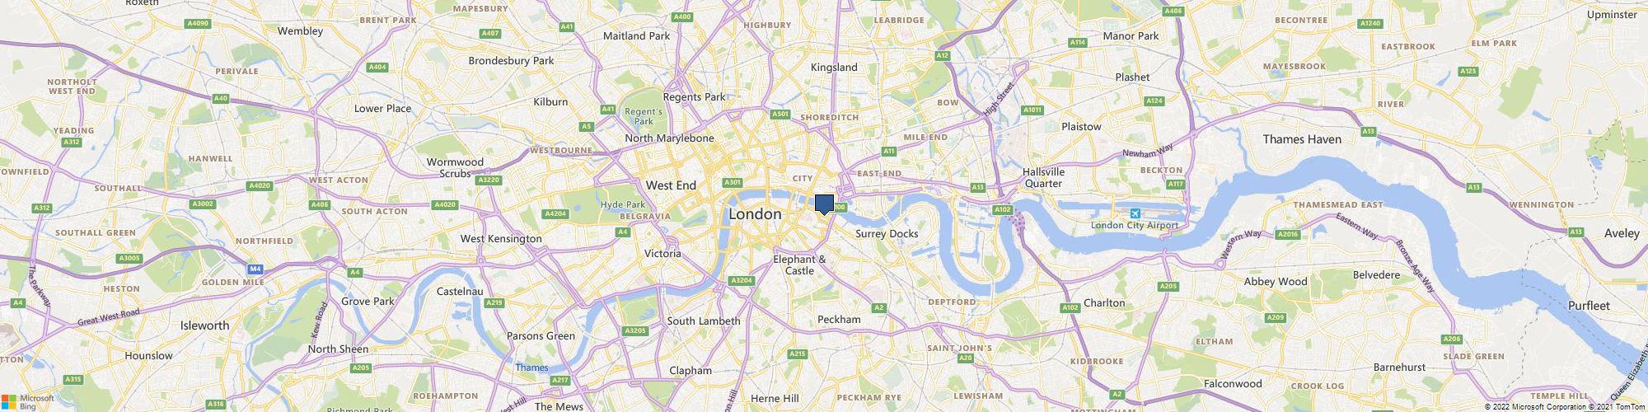Click the Wembley label
Screen dimensions: 1648x412
click(300, 31)
